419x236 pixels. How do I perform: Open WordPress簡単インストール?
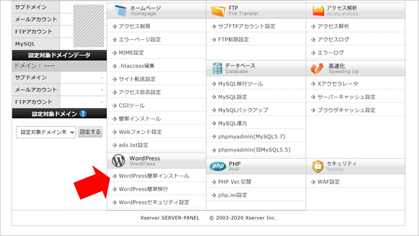click(x=154, y=176)
